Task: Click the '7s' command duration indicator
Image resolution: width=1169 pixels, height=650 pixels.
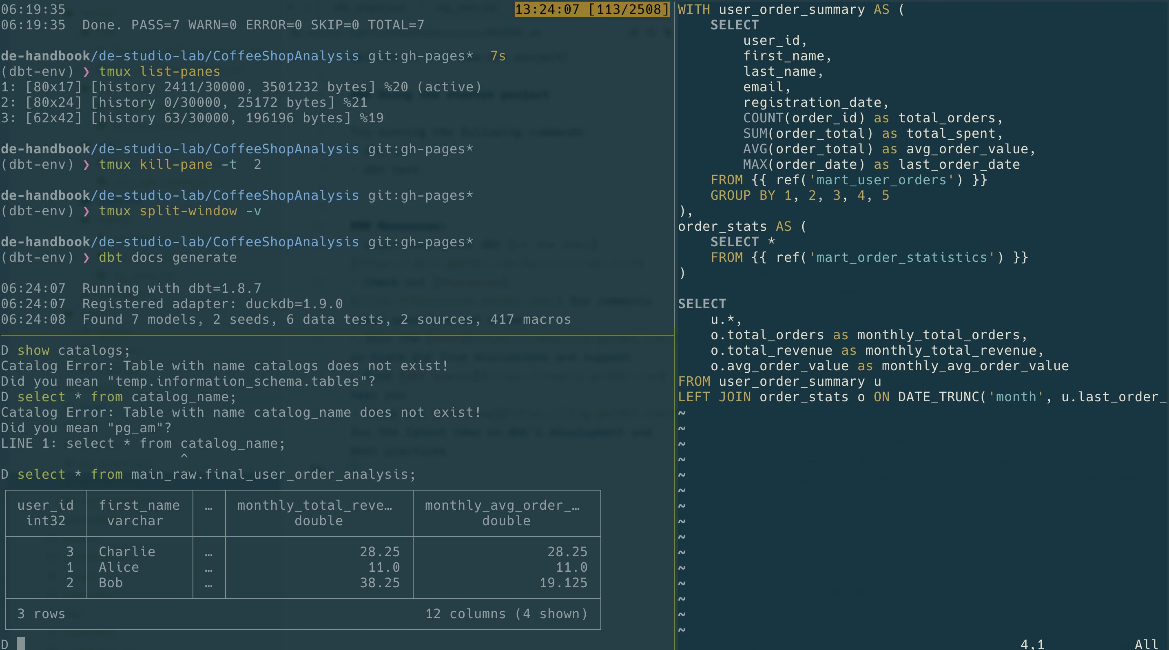Action: [x=498, y=56]
